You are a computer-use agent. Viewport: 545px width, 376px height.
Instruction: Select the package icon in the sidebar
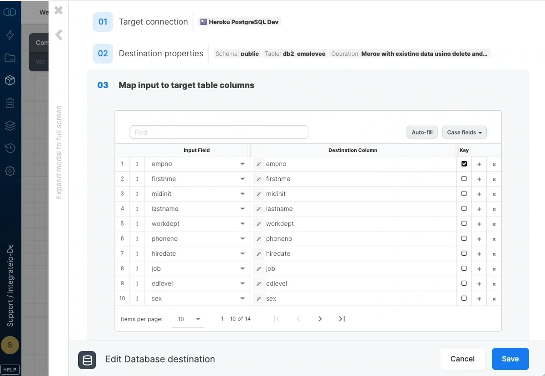point(10,80)
